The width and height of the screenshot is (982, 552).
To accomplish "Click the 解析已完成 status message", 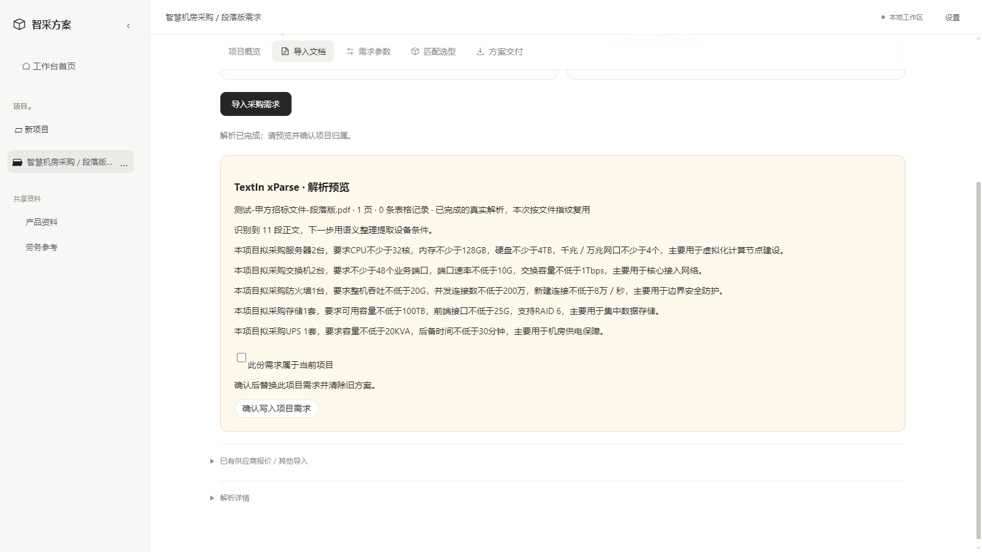I will 287,136.
